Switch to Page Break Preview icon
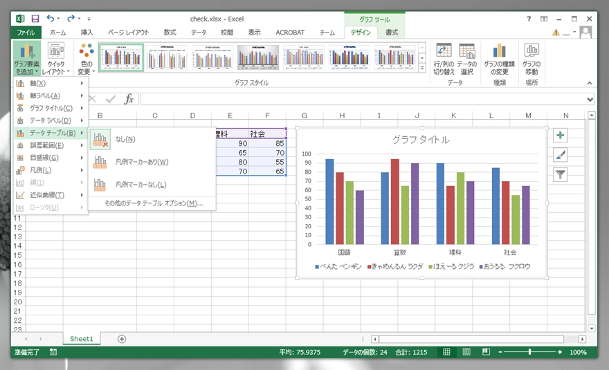 coord(486,352)
